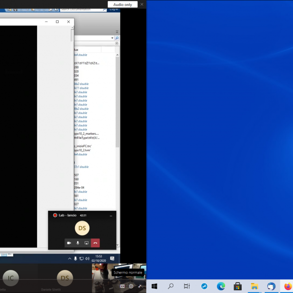Hang up the Lab - lancio call

click(x=95, y=243)
